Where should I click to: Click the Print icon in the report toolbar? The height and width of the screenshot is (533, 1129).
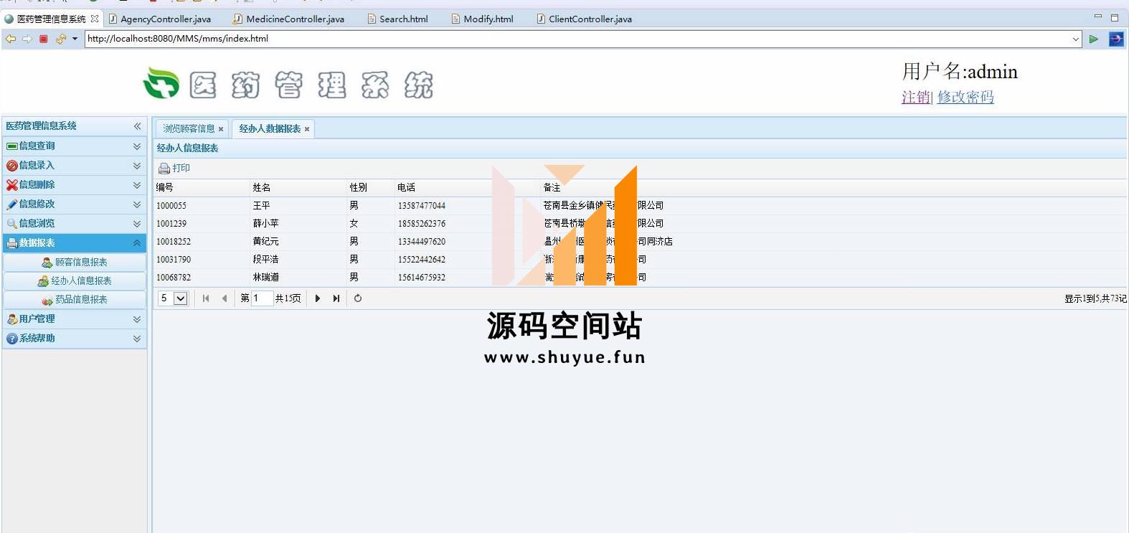164,169
